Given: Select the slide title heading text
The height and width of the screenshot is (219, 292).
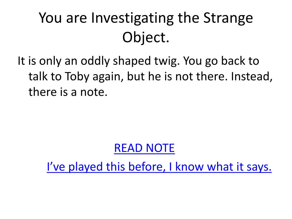Looking at the screenshot, I should click(x=146, y=27).
